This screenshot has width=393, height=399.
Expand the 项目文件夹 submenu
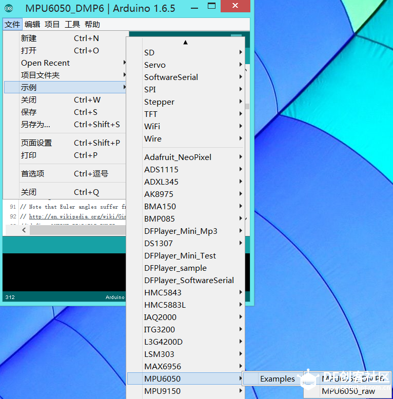[65, 75]
